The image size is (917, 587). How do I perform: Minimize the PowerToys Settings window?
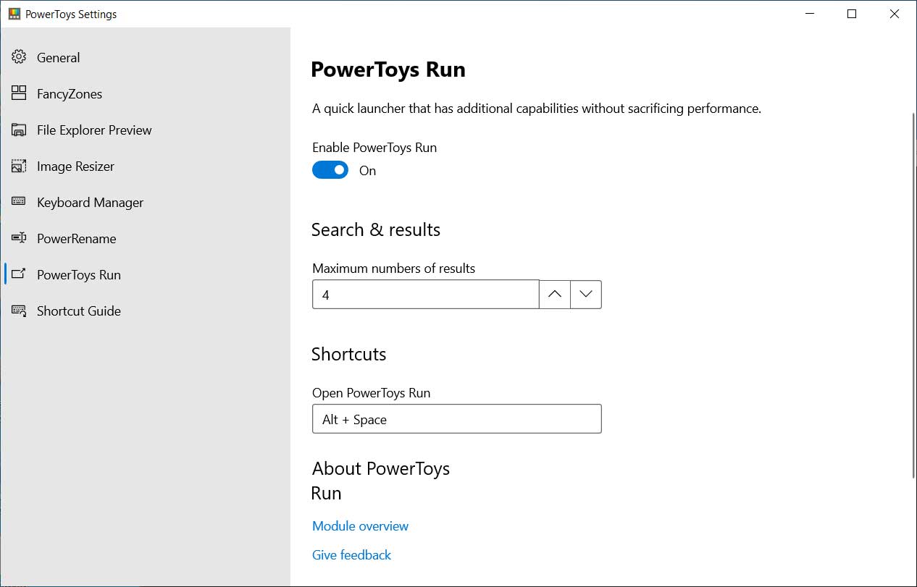point(810,14)
